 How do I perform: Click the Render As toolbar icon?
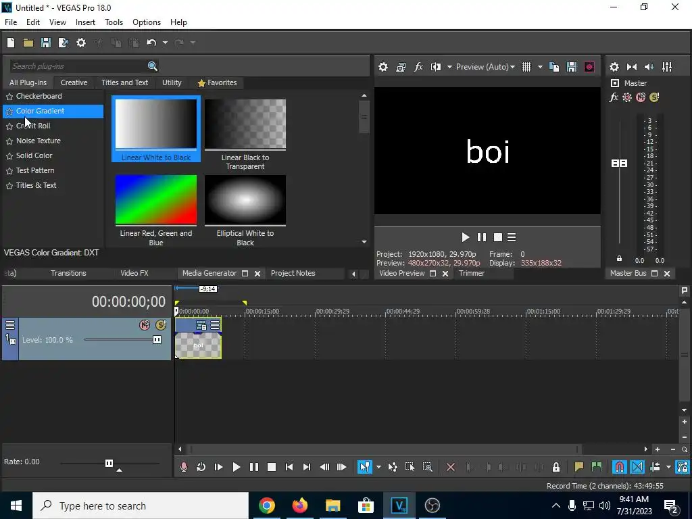63,43
